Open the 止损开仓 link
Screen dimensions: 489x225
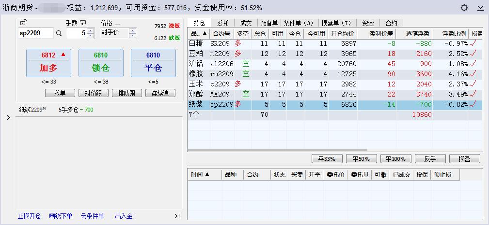[29, 216]
